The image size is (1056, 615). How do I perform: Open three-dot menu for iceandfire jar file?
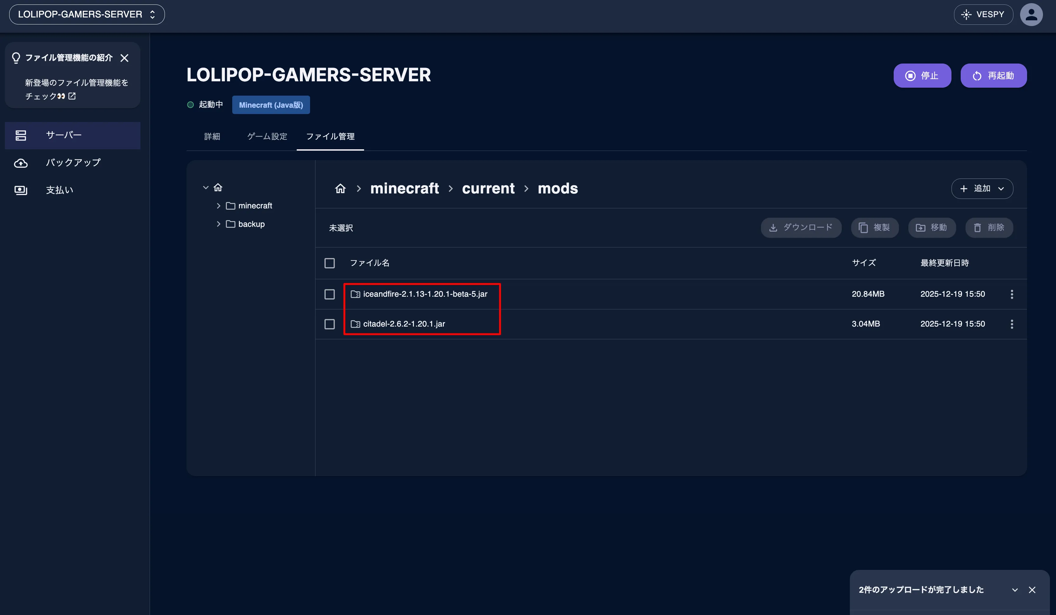[1012, 294]
